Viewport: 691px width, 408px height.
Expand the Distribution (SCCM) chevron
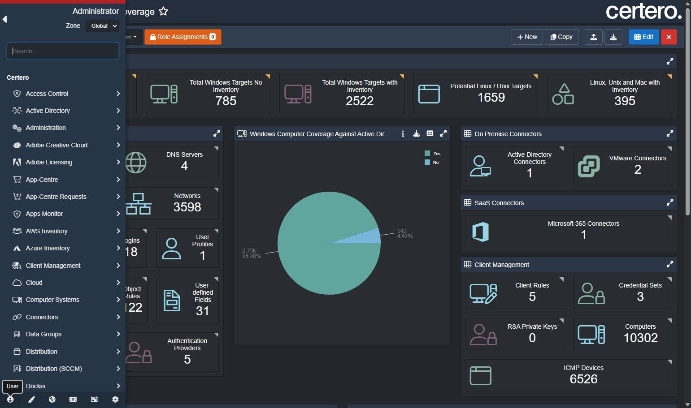click(118, 369)
